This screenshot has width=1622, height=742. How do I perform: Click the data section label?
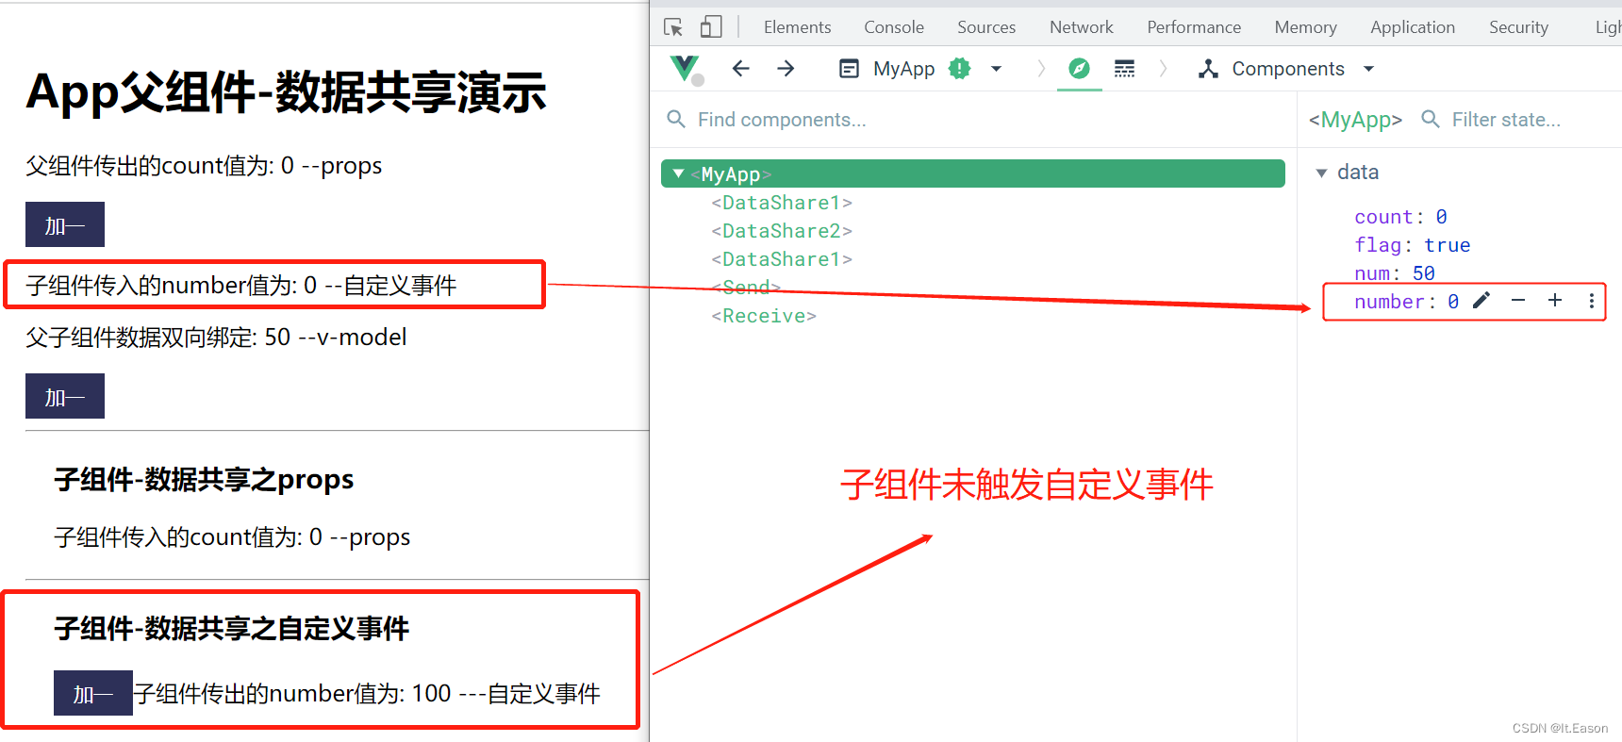coord(1358,173)
